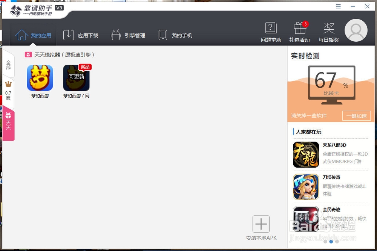
Task: Open 刀塔传奇 game thumbnail
Action: point(306,187)
